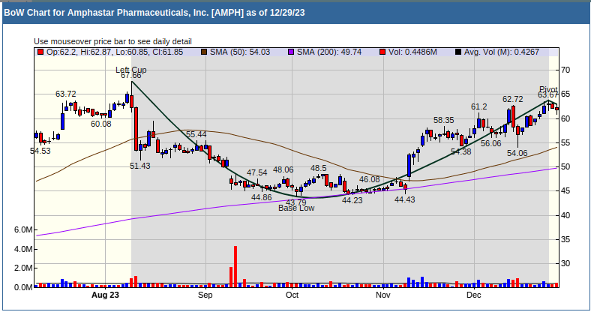
Task: Click the 67.66 left cup price label
Action: [x=130, y=75]
